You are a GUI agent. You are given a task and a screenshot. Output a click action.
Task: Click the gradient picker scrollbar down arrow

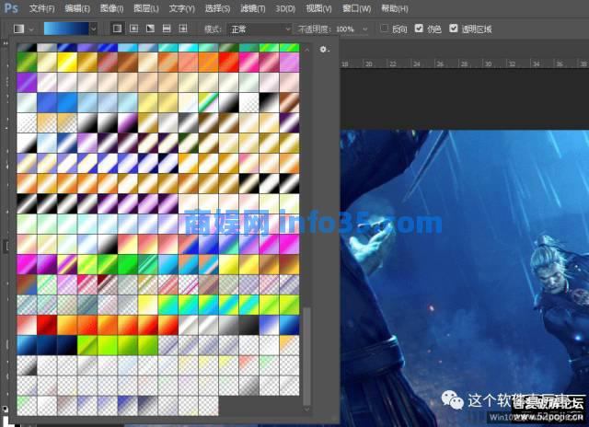[x=306, y=410]
